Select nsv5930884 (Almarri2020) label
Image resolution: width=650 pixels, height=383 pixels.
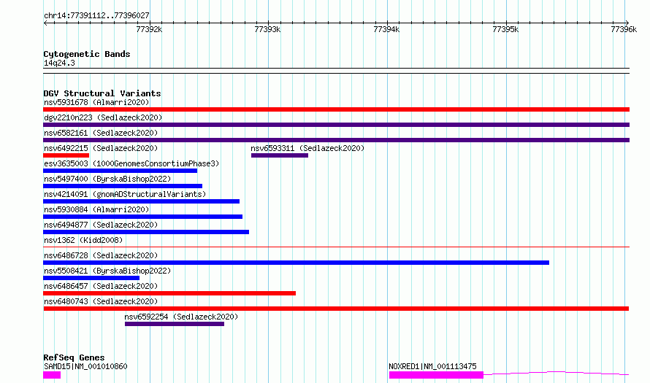coord(96,209)
